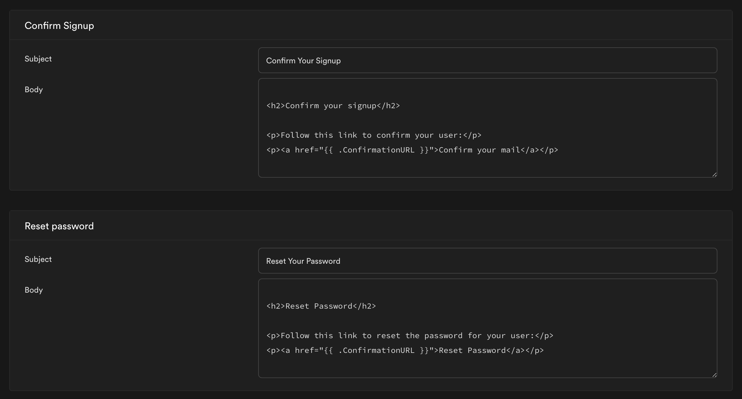Click the resize handle of Confirm Signup body

click(x=714, y=174)
